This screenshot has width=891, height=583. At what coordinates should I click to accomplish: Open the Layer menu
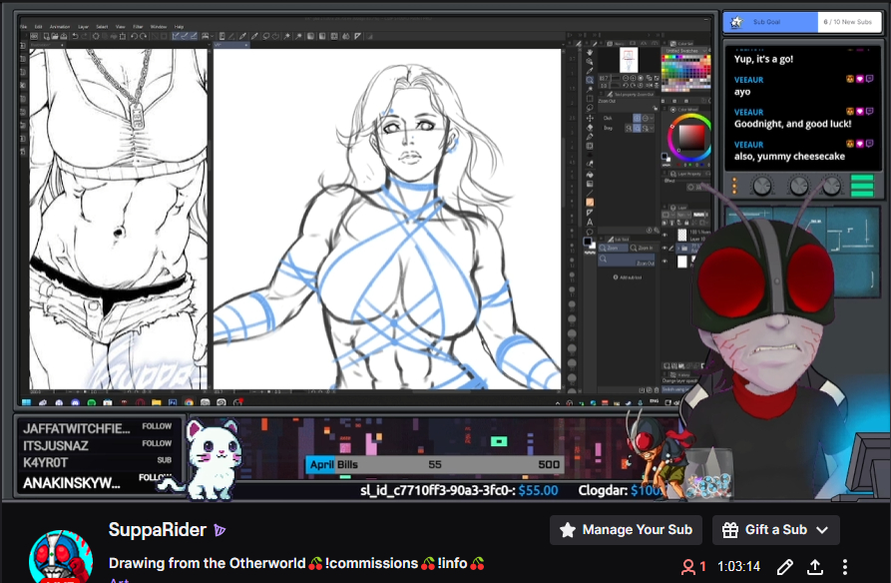point(85,26)
